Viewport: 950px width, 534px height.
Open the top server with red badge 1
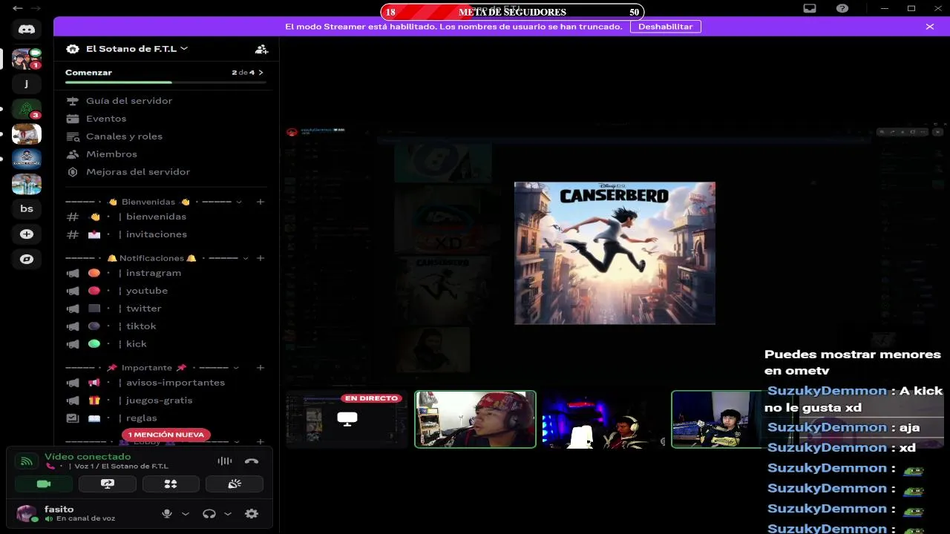point(27,59)
